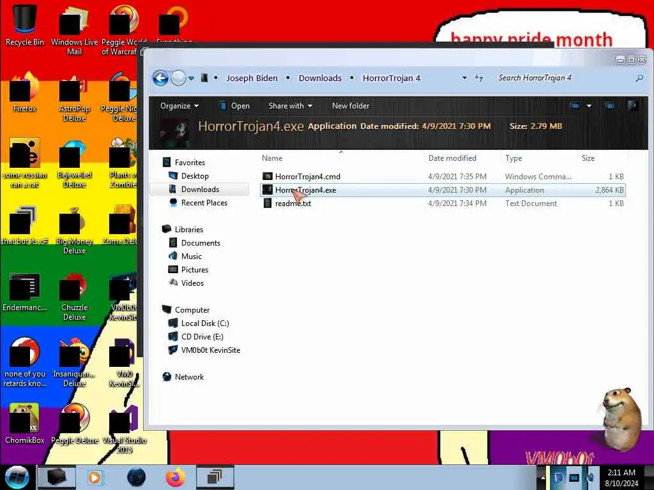
Task: Change view using the view icon
Action: 575,106
